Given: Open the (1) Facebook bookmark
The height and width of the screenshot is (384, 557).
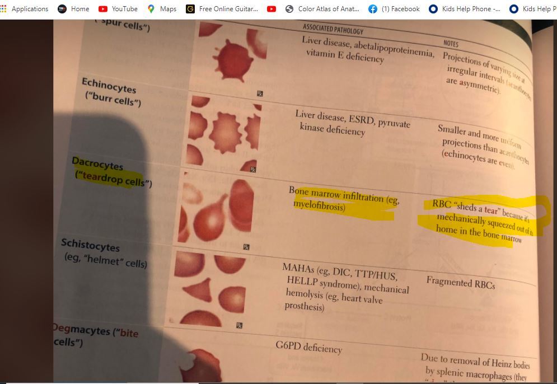Looking at the screenshot, I should (394, 9).
